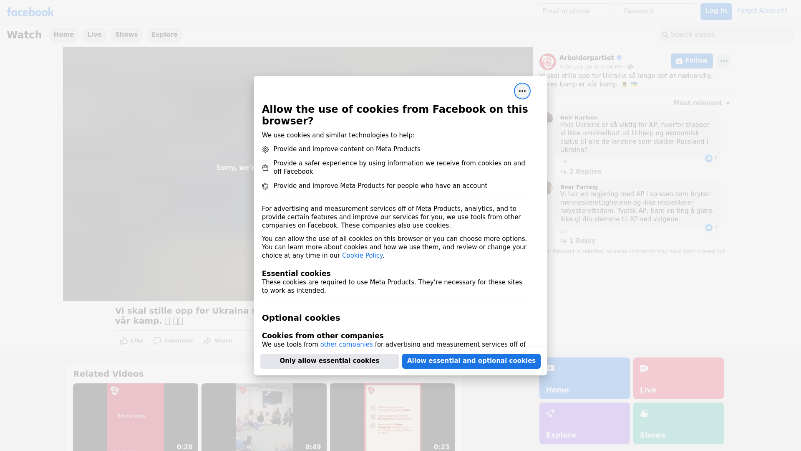This screenshot has height=451, width=801.
Task: Open the post date February 24 link
Action: (x=591, y=67)
